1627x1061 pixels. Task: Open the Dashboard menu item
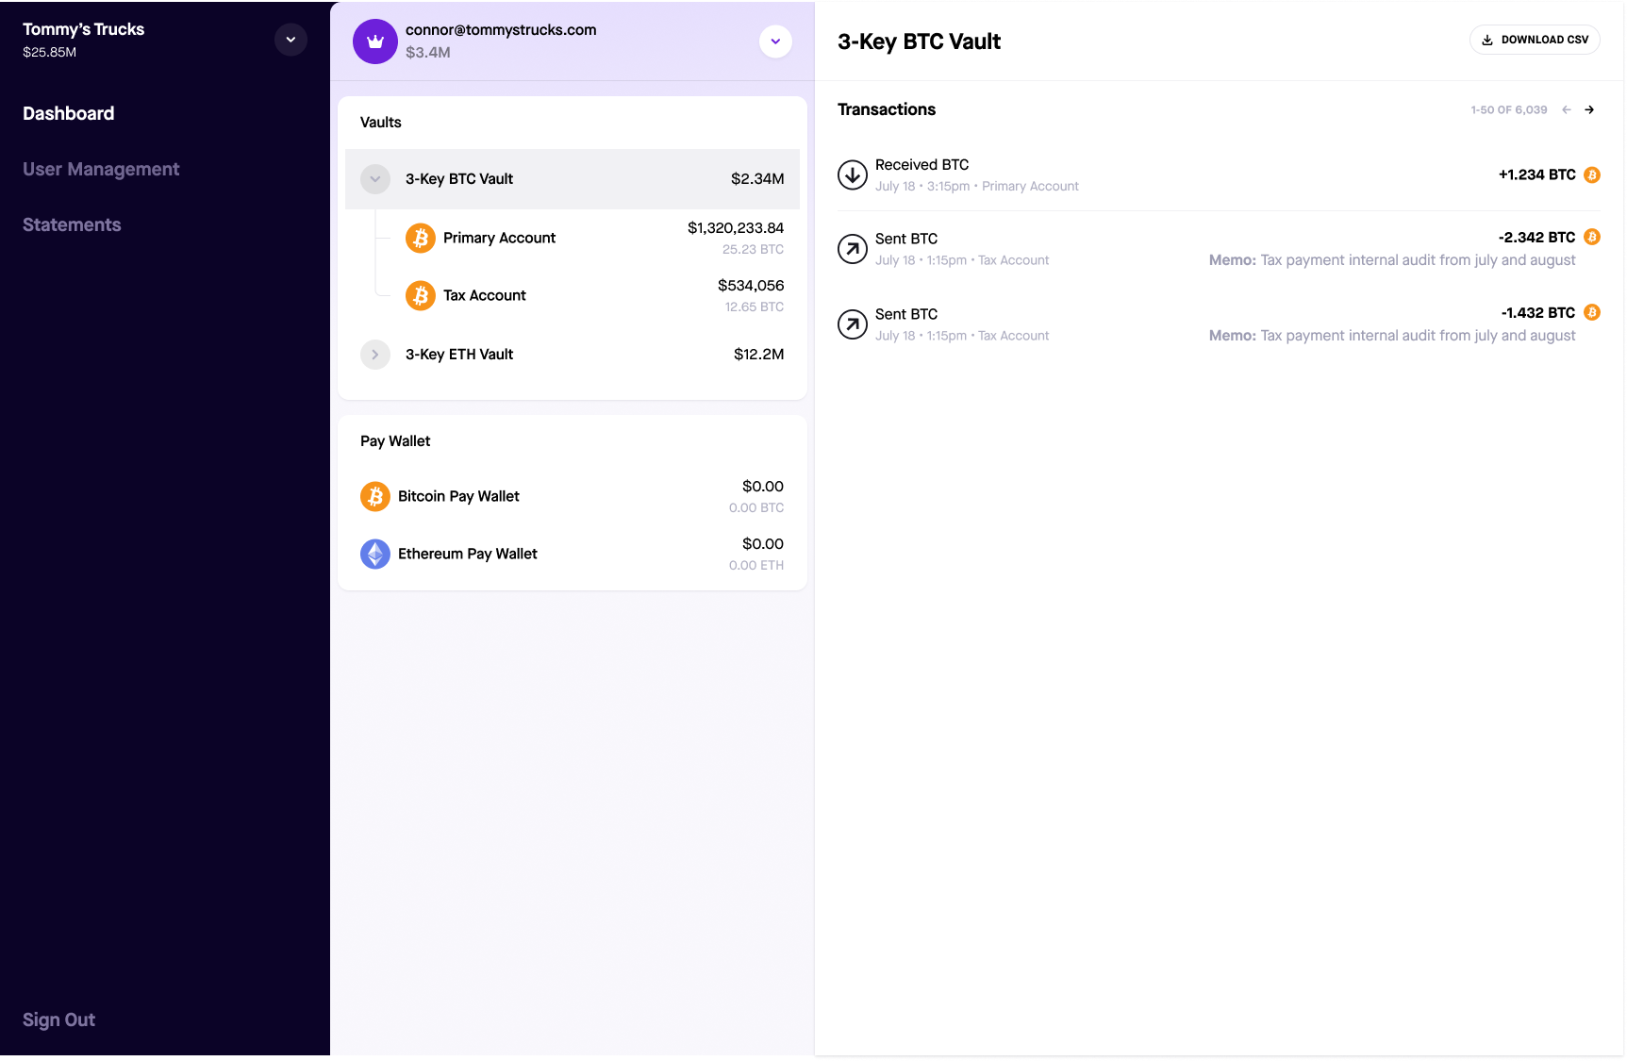(69, 113)
